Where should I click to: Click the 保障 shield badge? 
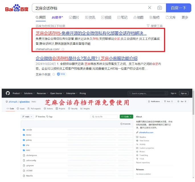pyautogui.click(x=61, y=74)
